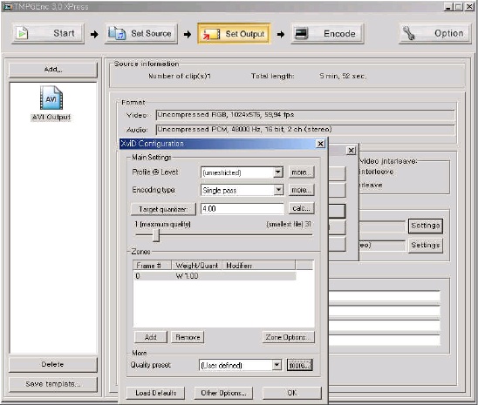
Task: Click more... next to Quality preset
Action: point(300,365)
